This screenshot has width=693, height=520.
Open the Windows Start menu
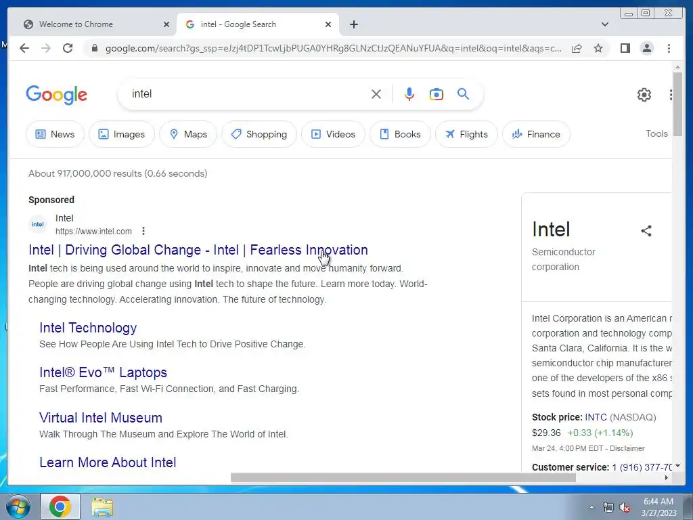point(18,506)
